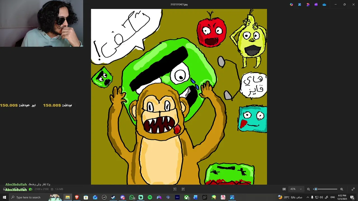This screenshot has height=201, width=358.
Task: Open the network tray icon
Action: pyautogui.click(x=317, y=197)
